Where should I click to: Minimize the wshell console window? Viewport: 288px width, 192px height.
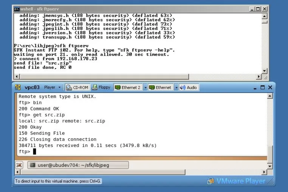click(x=252, y=9)
